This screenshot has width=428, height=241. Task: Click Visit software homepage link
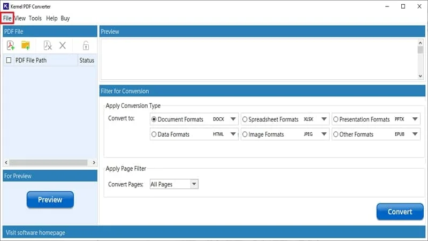(35, 233)
